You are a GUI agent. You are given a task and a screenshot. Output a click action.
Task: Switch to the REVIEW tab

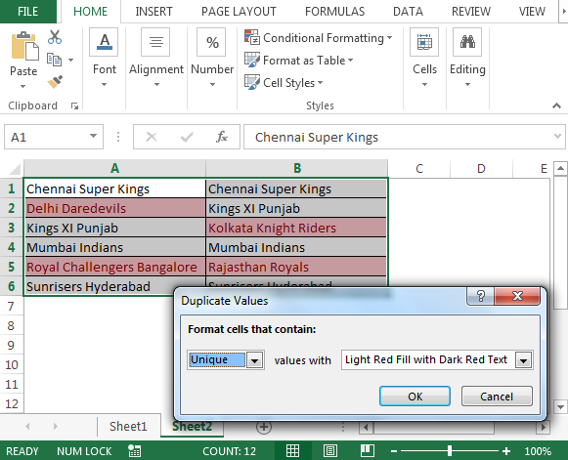point(471,11)
